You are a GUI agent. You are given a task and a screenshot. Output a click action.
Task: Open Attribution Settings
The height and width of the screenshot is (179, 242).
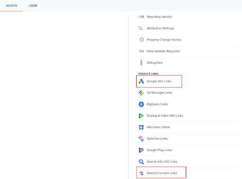(x=160, y=28)
